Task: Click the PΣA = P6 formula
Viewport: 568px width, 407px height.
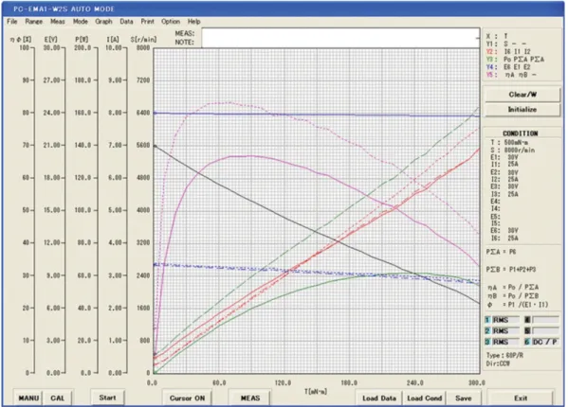Action: 501,252
